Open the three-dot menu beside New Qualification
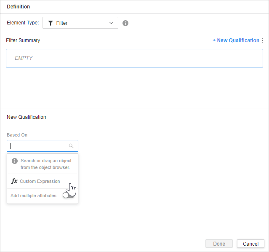 [x=262, y=40]
